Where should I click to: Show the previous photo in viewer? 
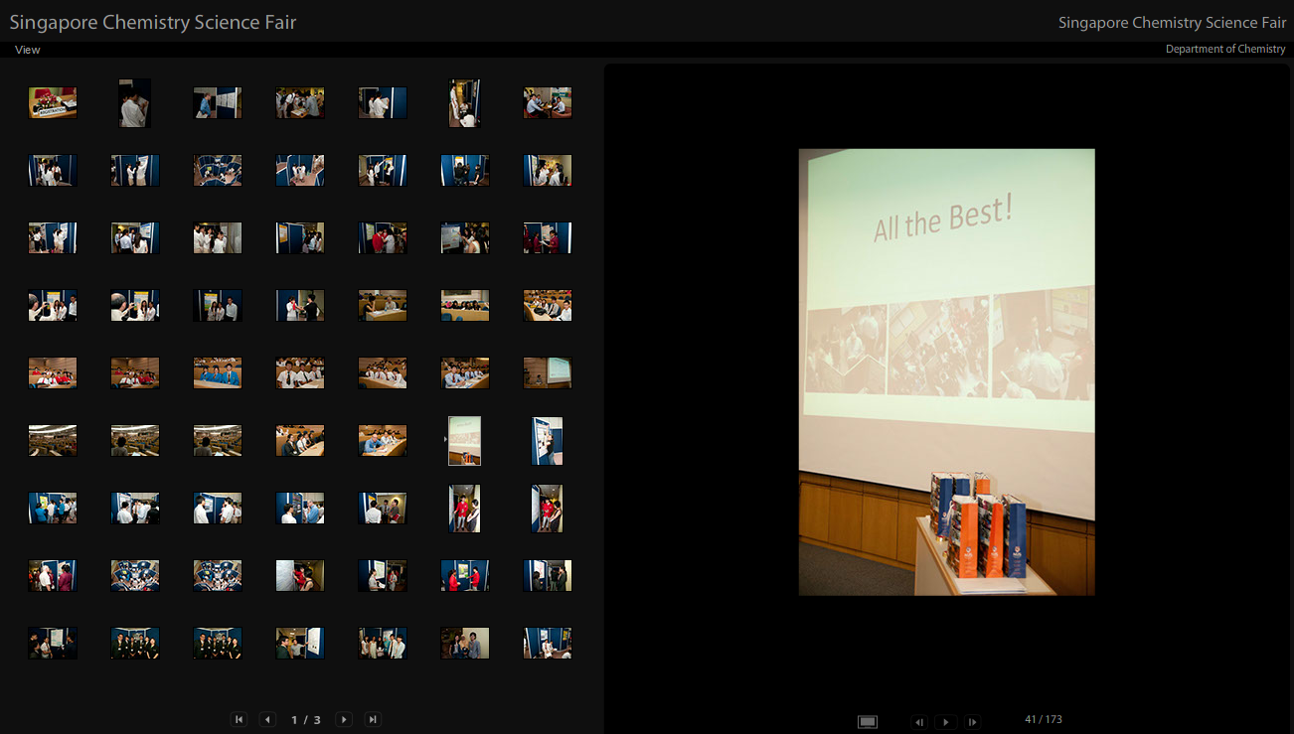coord(919,722)
